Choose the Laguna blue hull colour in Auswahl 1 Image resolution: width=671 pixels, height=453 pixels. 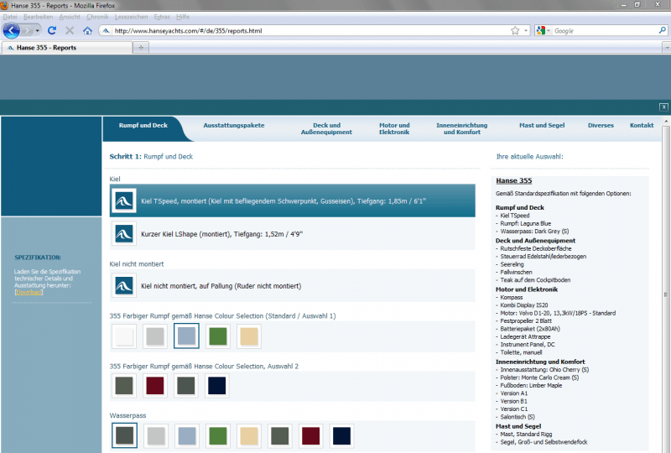186,336
